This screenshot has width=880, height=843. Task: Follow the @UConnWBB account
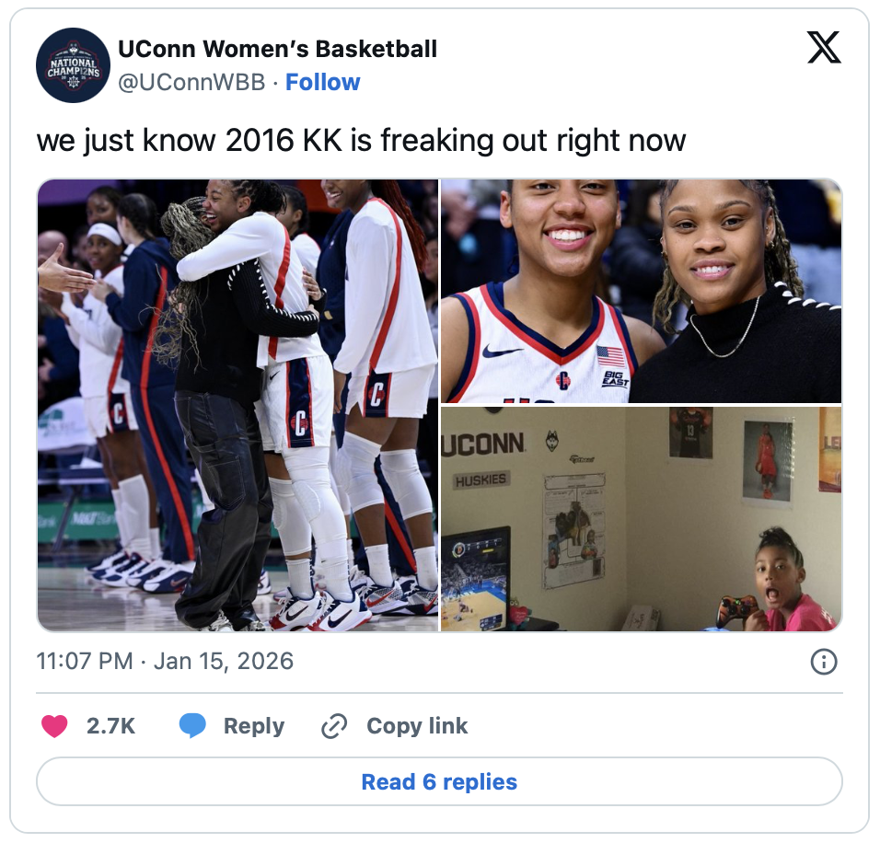(323, 82)
